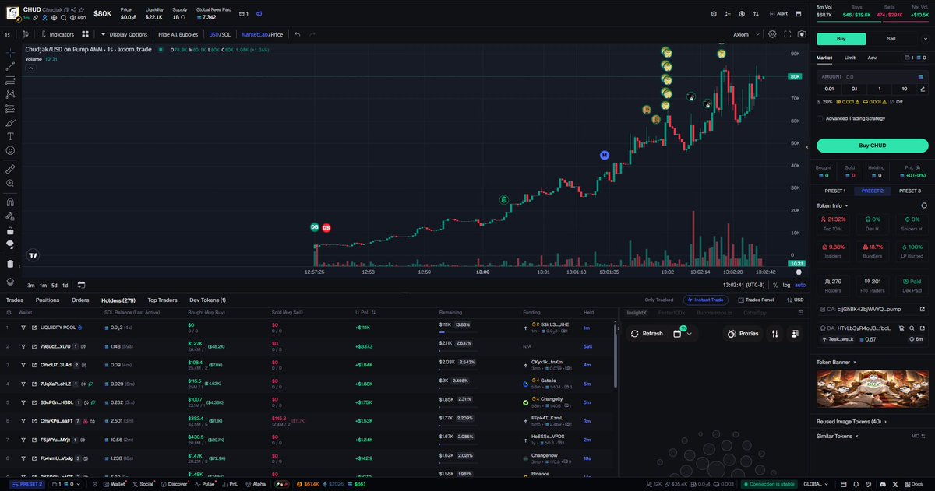The height and width of the screenshot is (491, 935).
Task: Click the trash icon to remove drawings
Action: [9, 263]
